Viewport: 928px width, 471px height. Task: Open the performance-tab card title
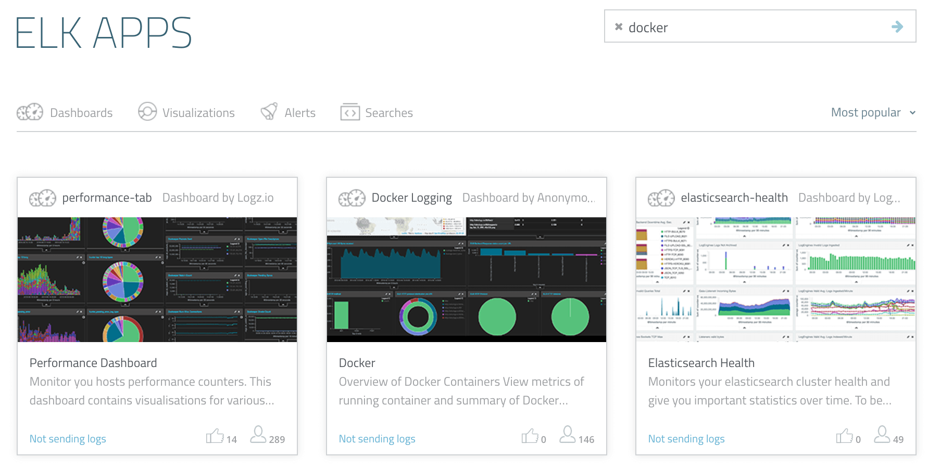pyautogui.click(x=107, y=198)
